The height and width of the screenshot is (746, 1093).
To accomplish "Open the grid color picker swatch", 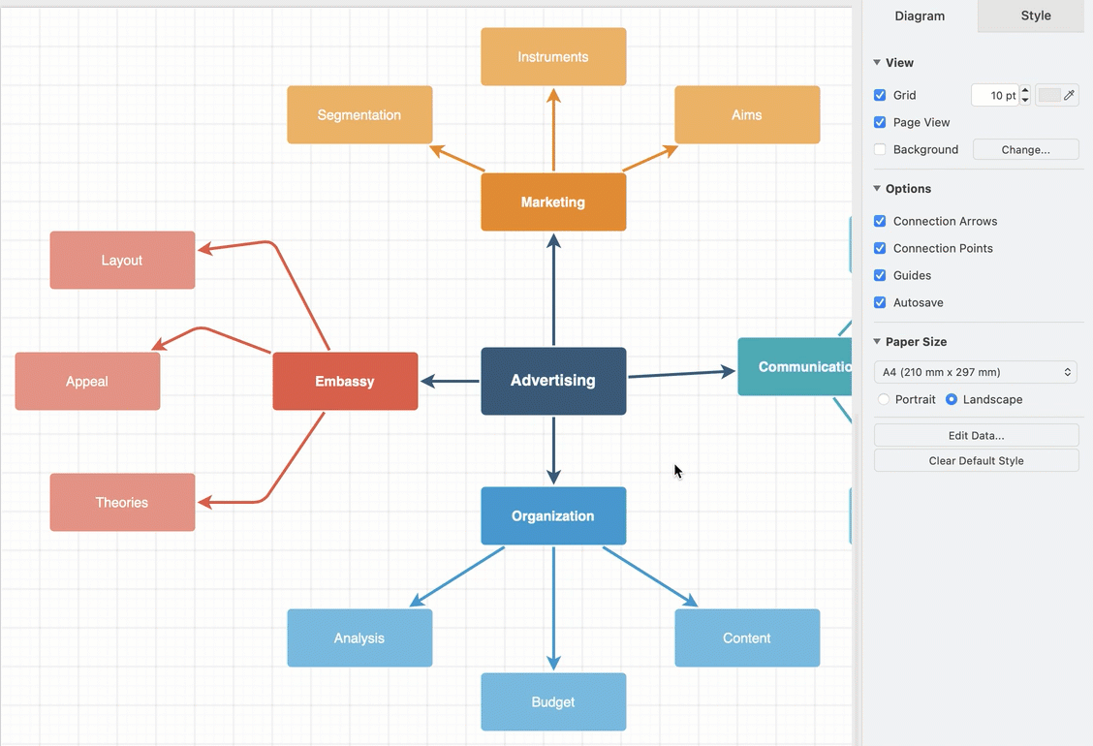I will pos(1057,95).
